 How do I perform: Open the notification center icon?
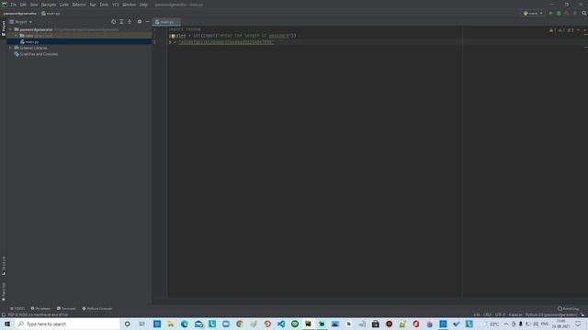[x=578, y=324]
